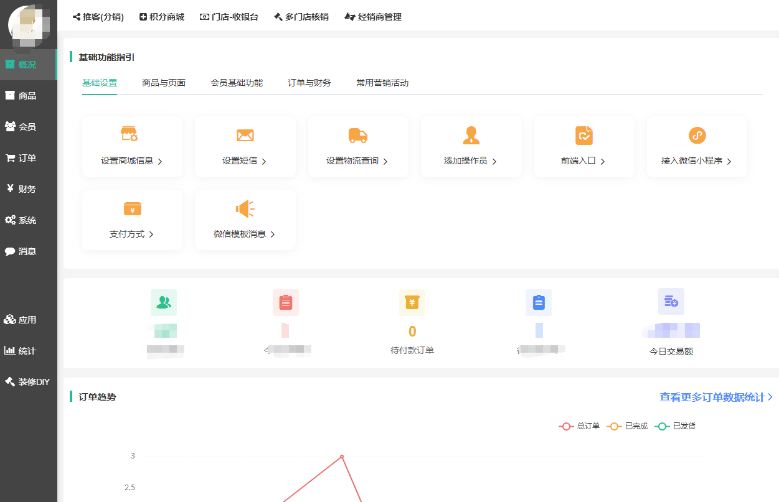Click the 接入微信小程序 mini program icon
The width and height of the screenshot is (779, 502).
(x=697, y=135)
